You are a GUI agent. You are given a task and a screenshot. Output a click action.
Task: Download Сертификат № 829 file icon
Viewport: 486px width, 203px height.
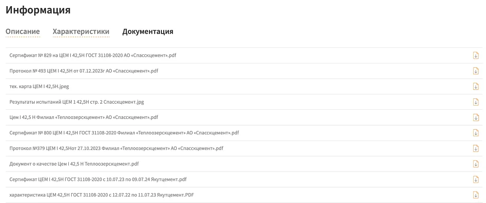[x=476, y=55]
